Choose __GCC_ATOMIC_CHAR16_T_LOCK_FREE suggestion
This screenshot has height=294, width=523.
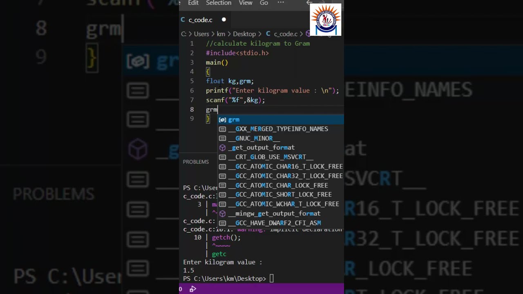point(281,167)
